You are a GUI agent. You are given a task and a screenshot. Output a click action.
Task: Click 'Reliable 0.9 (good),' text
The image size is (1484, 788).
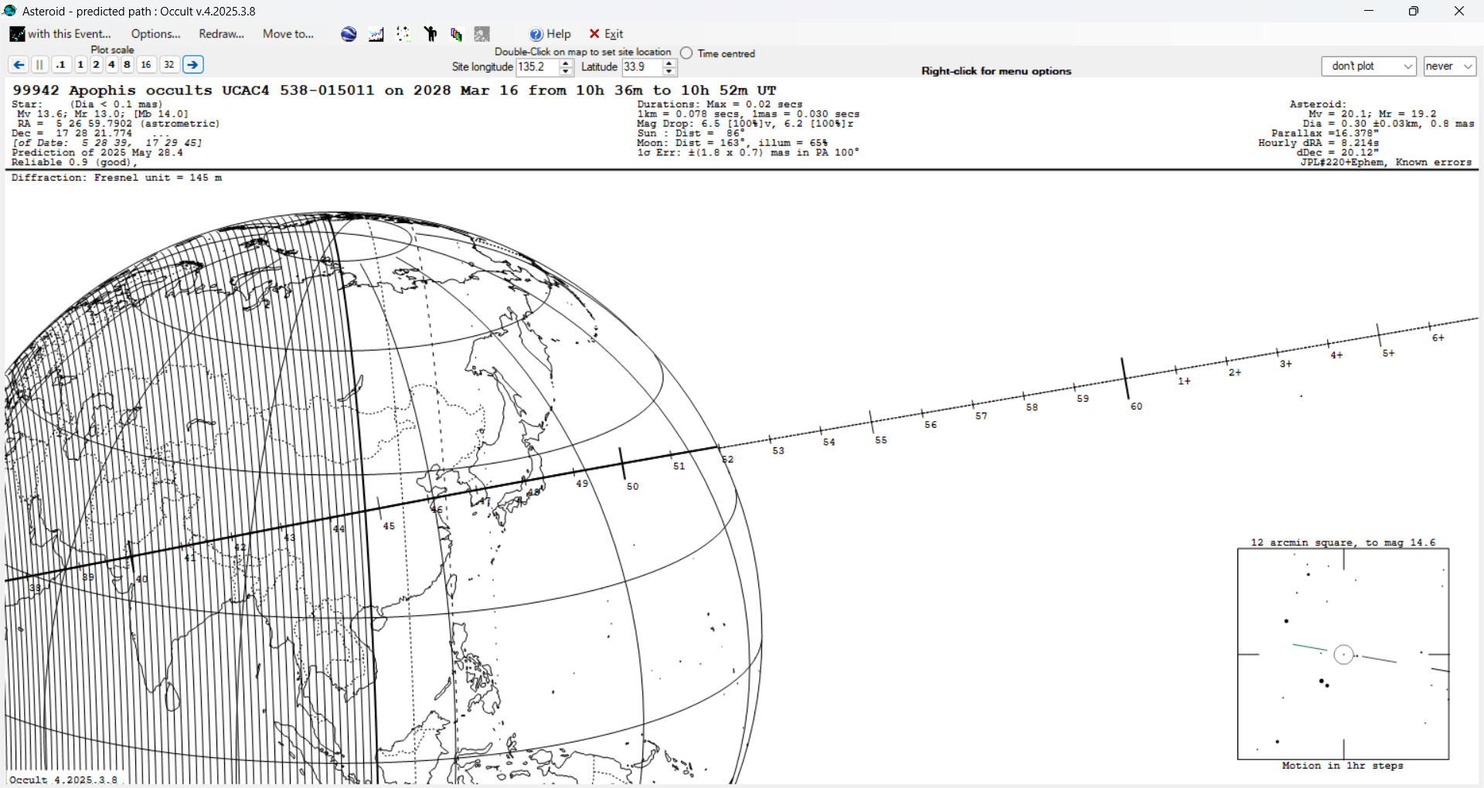coord(74,162)
